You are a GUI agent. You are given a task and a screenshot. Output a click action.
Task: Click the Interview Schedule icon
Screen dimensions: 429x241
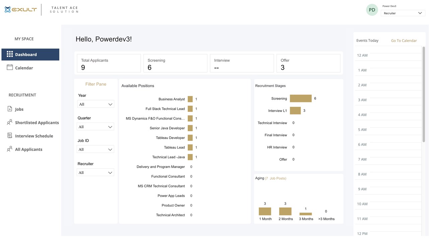(x=10, y=136)
